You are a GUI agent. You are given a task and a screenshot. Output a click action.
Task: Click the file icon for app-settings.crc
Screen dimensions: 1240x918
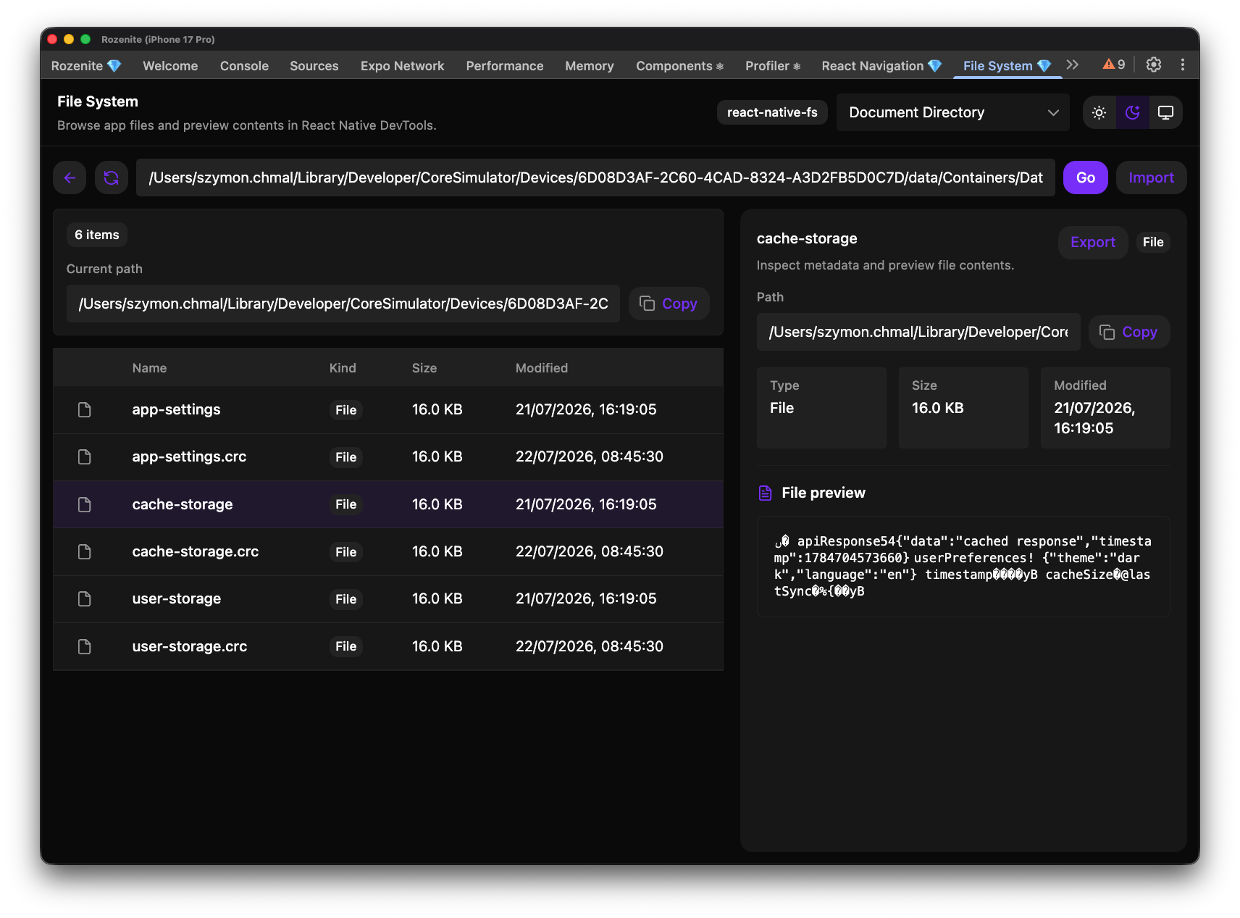[x=85, y=457]
